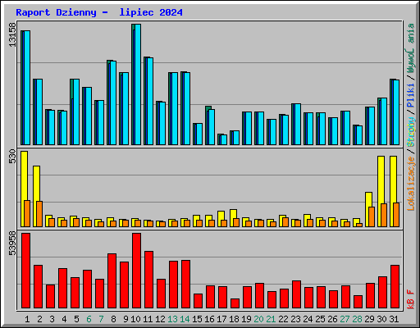Select the 53958 y-axis value label
420x328 pixels.
(x=12, y=243)
